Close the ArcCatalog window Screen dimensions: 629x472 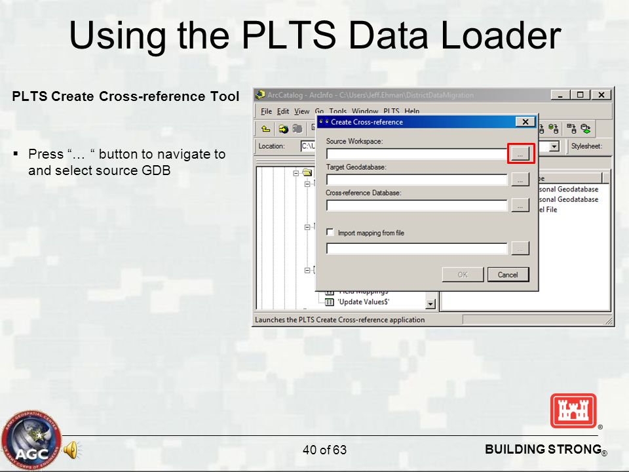click(601, 95)
